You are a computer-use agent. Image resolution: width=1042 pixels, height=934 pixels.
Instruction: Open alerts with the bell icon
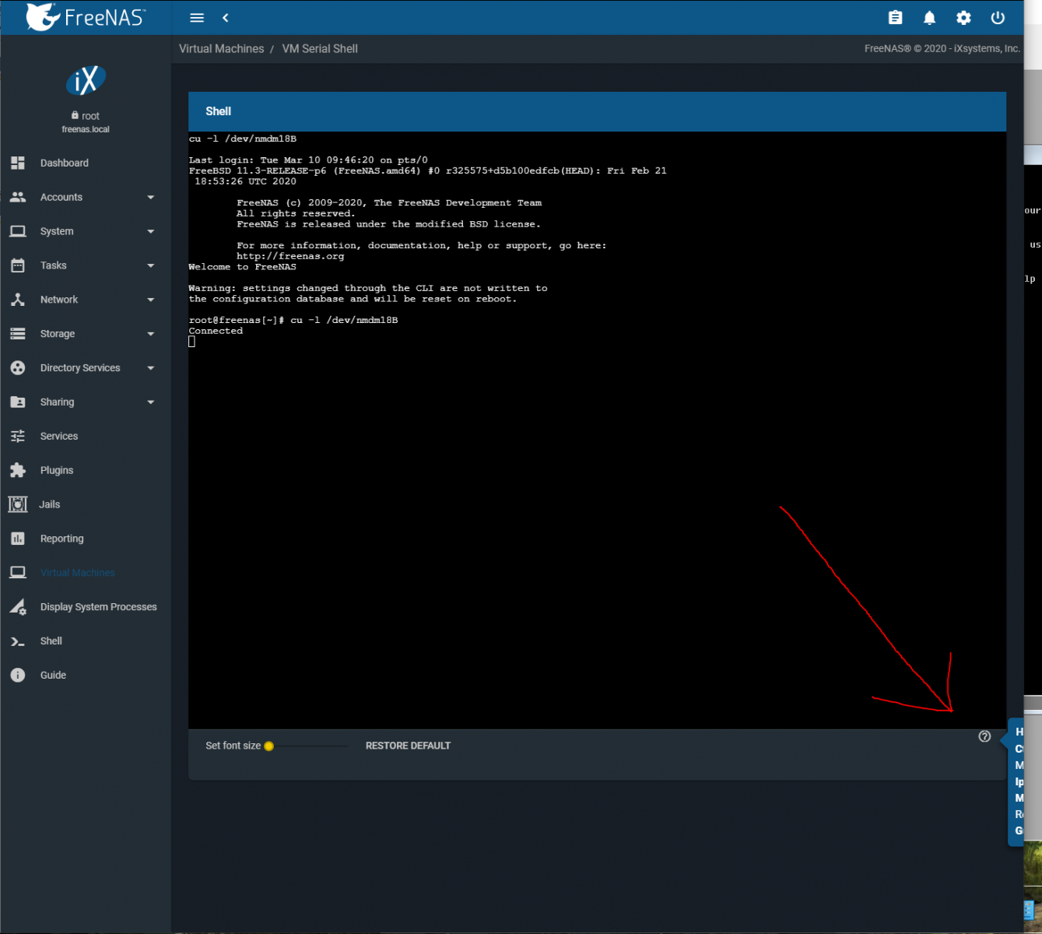(929, 18)
